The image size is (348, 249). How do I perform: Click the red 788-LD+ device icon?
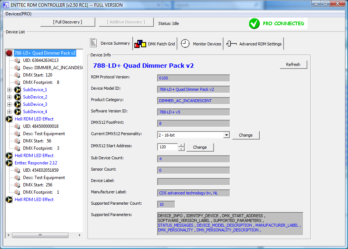pos(10,53)
